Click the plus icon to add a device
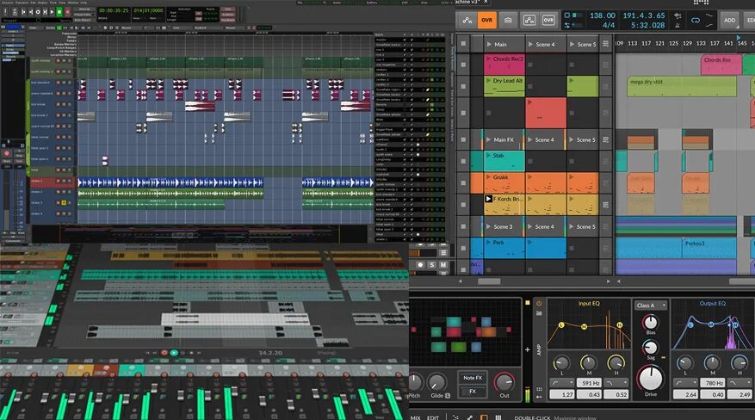This screenshot has width=755, height=420. click(527, 349)
